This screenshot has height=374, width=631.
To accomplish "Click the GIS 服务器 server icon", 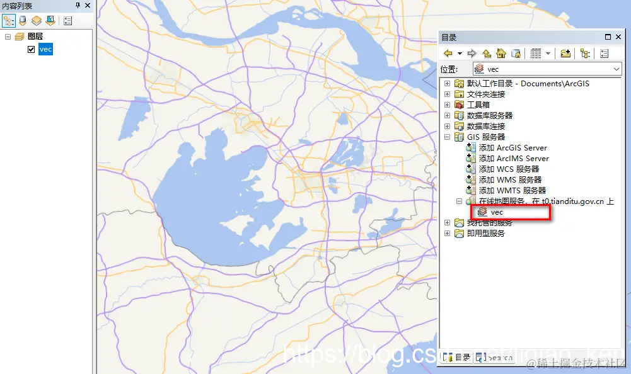I will [x=459, y=137].
